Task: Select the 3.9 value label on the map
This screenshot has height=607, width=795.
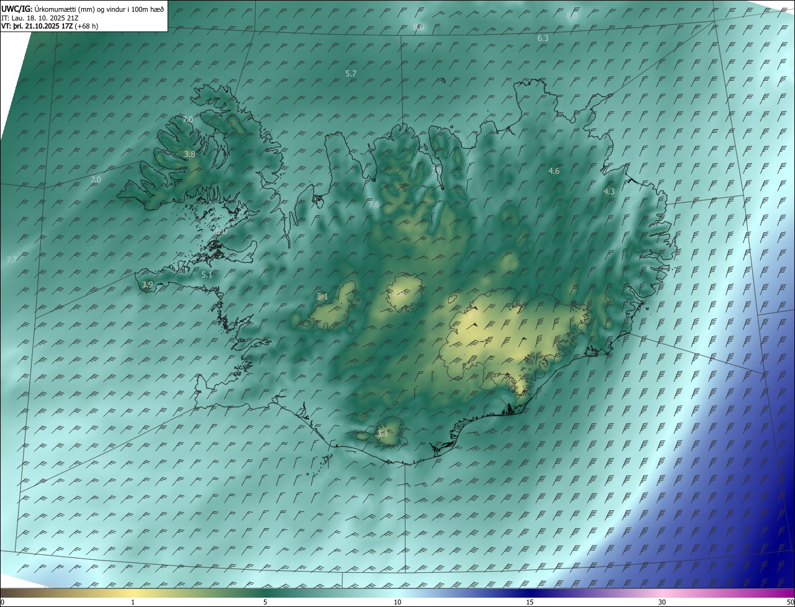Action: [x=147, y=285]
